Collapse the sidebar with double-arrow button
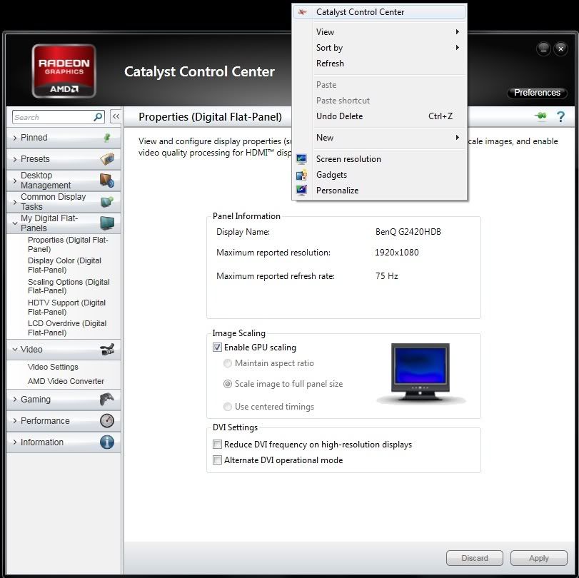This screenshot has height=578, width=579. 116,116
